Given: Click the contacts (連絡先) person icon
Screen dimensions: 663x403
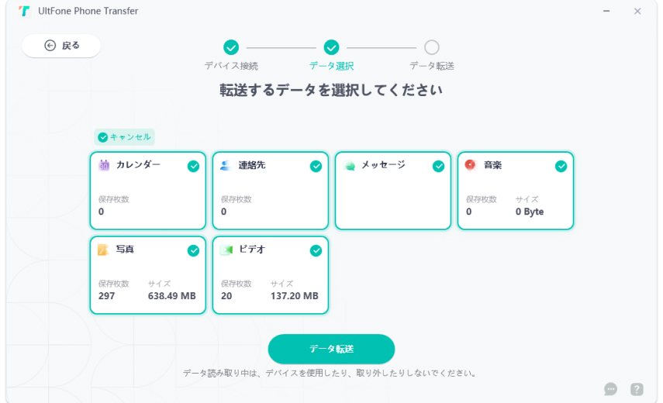Looking at the screenshot, I should point(226,165).
